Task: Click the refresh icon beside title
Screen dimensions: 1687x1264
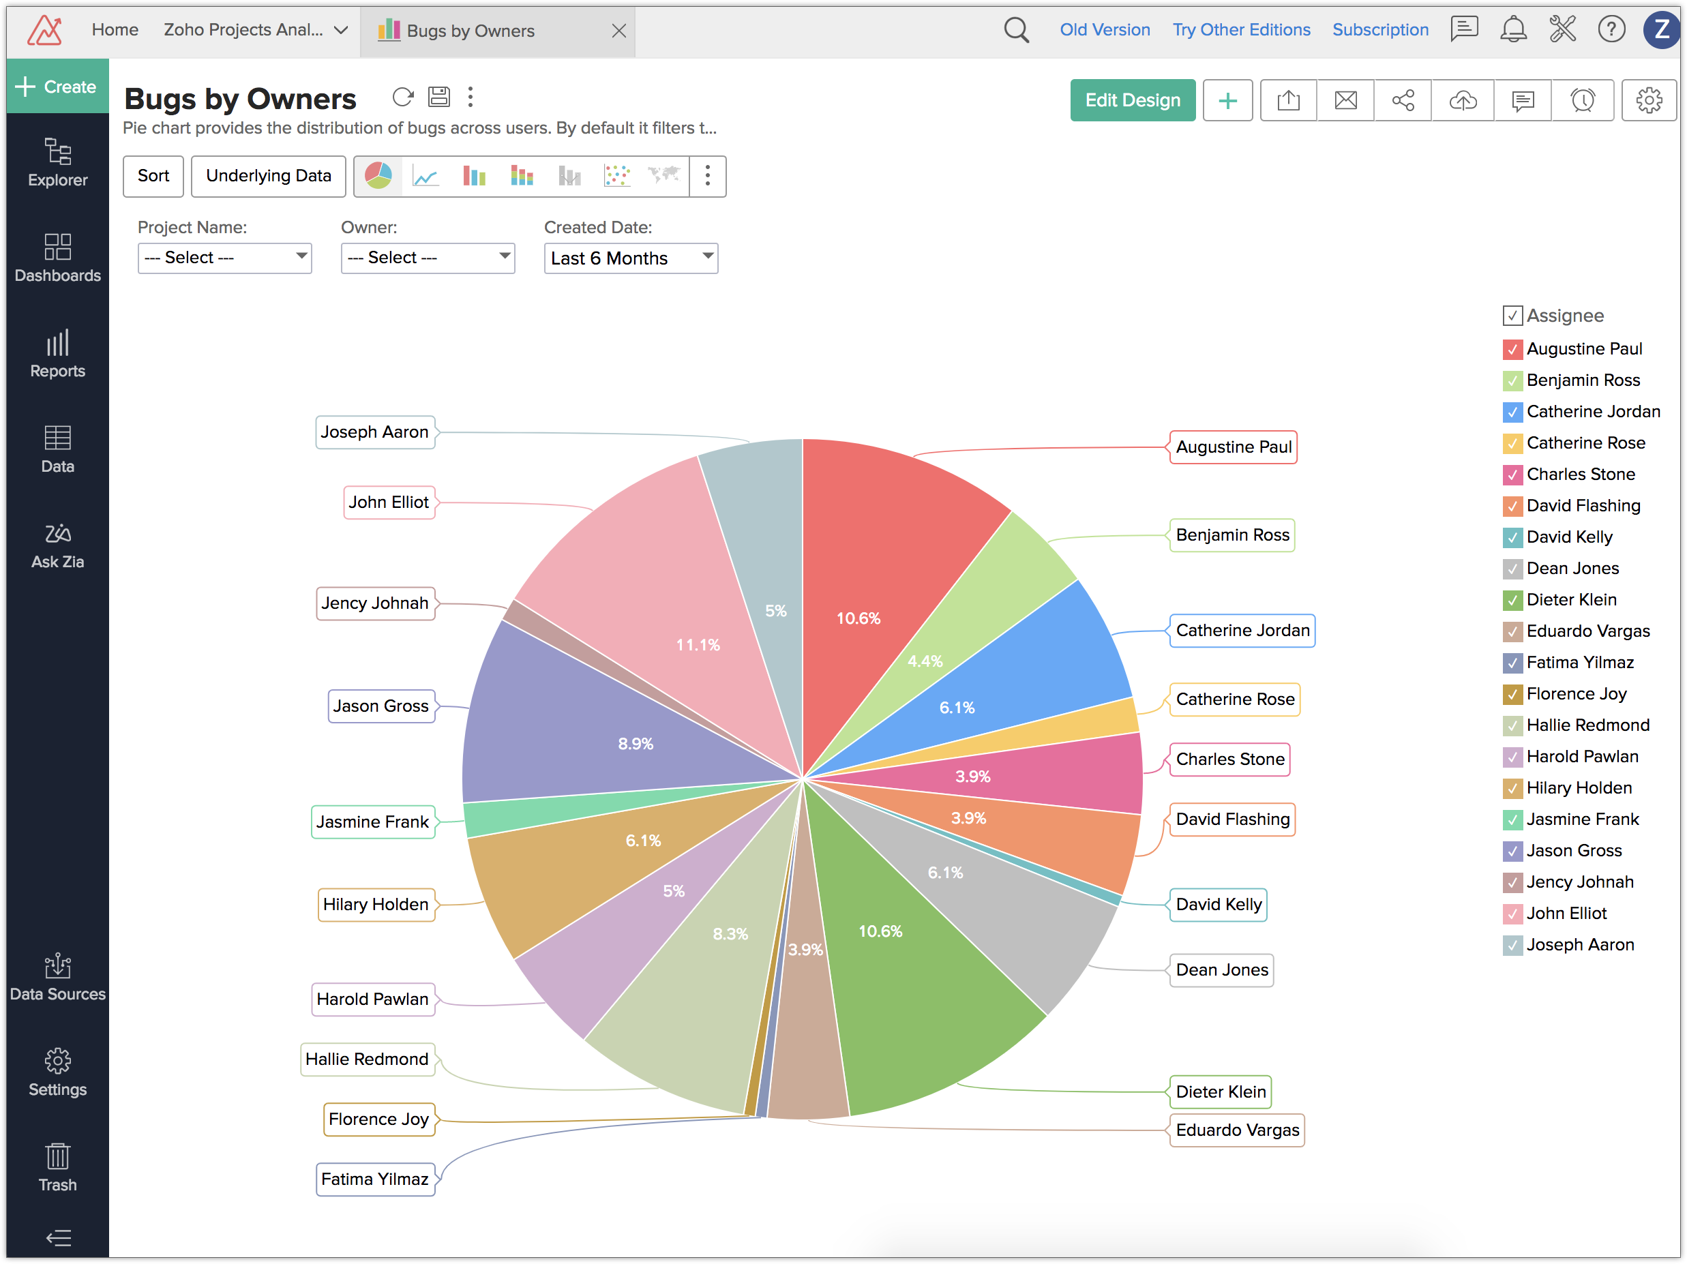Action: click(x=403, y=97)
